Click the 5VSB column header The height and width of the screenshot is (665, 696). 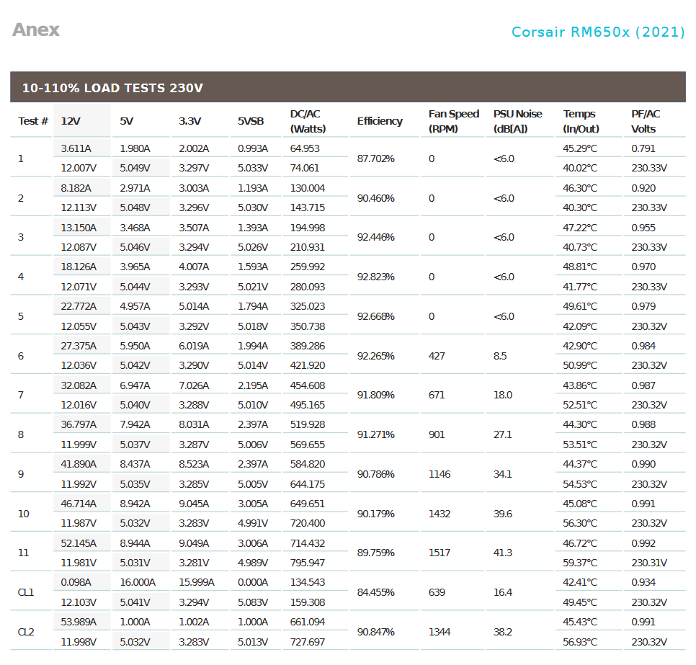(x=250, y=121)
